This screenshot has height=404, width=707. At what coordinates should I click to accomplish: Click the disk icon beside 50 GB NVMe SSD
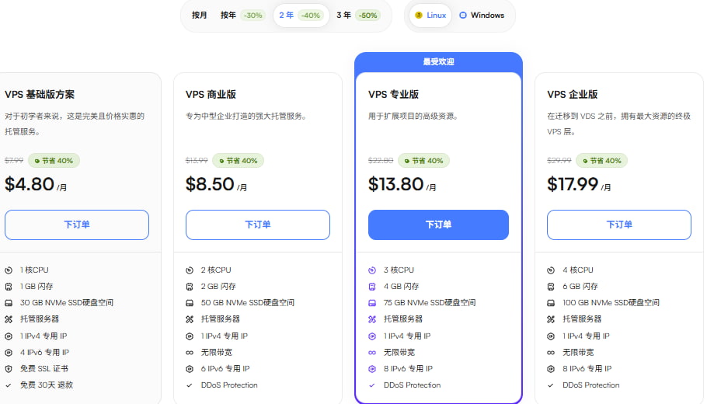190,303
